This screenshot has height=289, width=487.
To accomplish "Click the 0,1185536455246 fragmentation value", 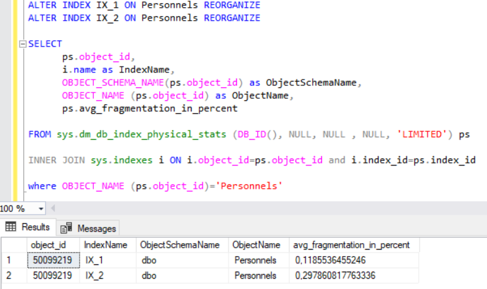I will [330, 261].
